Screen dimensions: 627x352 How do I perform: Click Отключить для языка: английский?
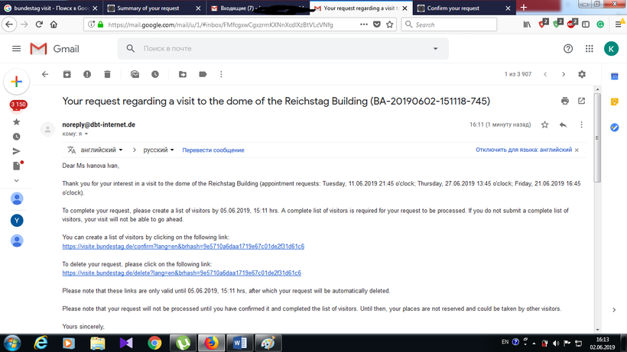tap(524, 150)
